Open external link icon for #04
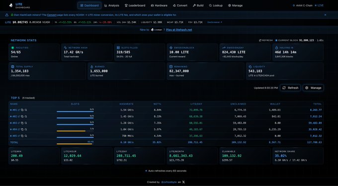 [19, 129]
